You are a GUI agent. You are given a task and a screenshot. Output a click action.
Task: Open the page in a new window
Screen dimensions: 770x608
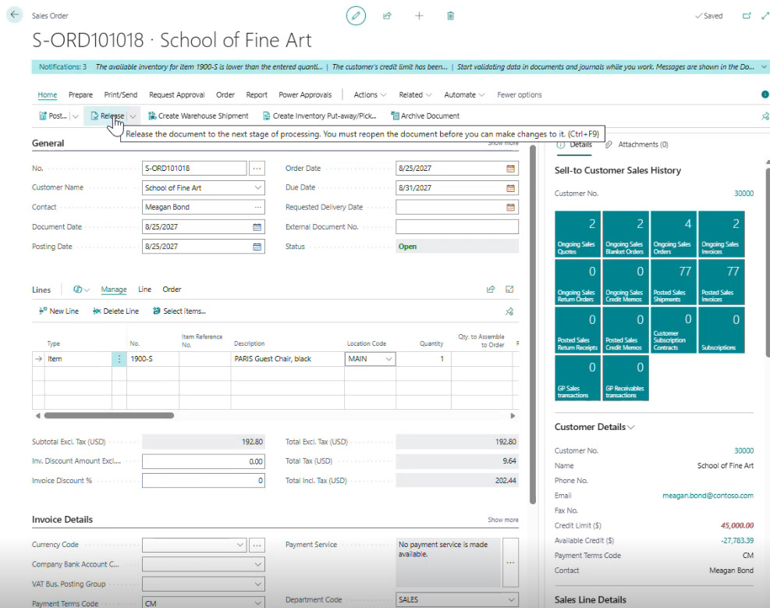pyautogui.click(x=747, y=16)
